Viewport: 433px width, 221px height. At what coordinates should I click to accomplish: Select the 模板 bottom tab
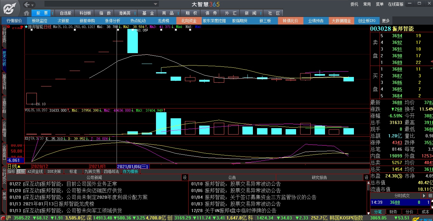(x=21, y=171)
